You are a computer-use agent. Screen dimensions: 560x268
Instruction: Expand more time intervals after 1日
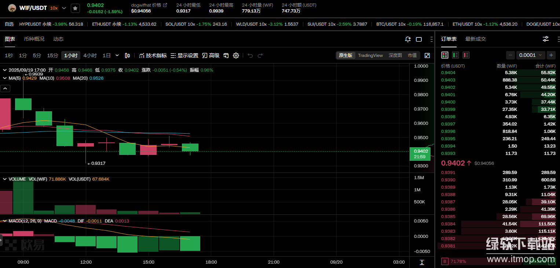(x=117, y=55)
